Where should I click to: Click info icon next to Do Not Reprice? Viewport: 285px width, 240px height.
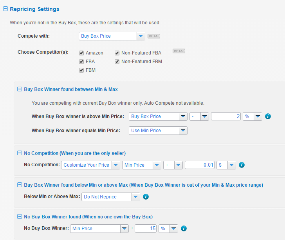tap(146, 197)
